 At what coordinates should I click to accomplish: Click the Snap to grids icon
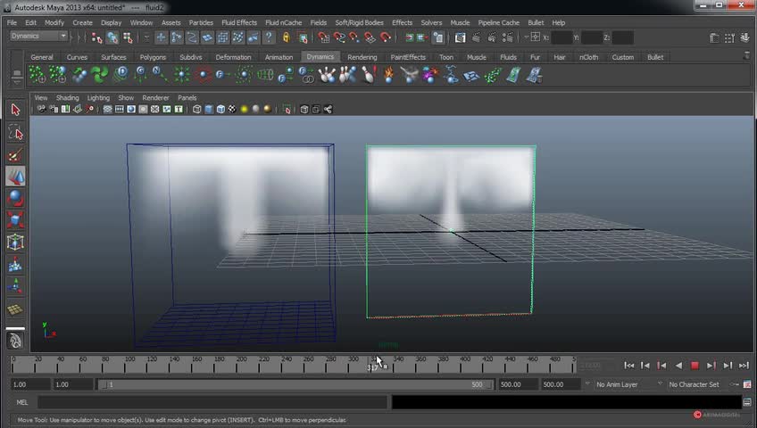pyautogui.click(x=323, y=37)
